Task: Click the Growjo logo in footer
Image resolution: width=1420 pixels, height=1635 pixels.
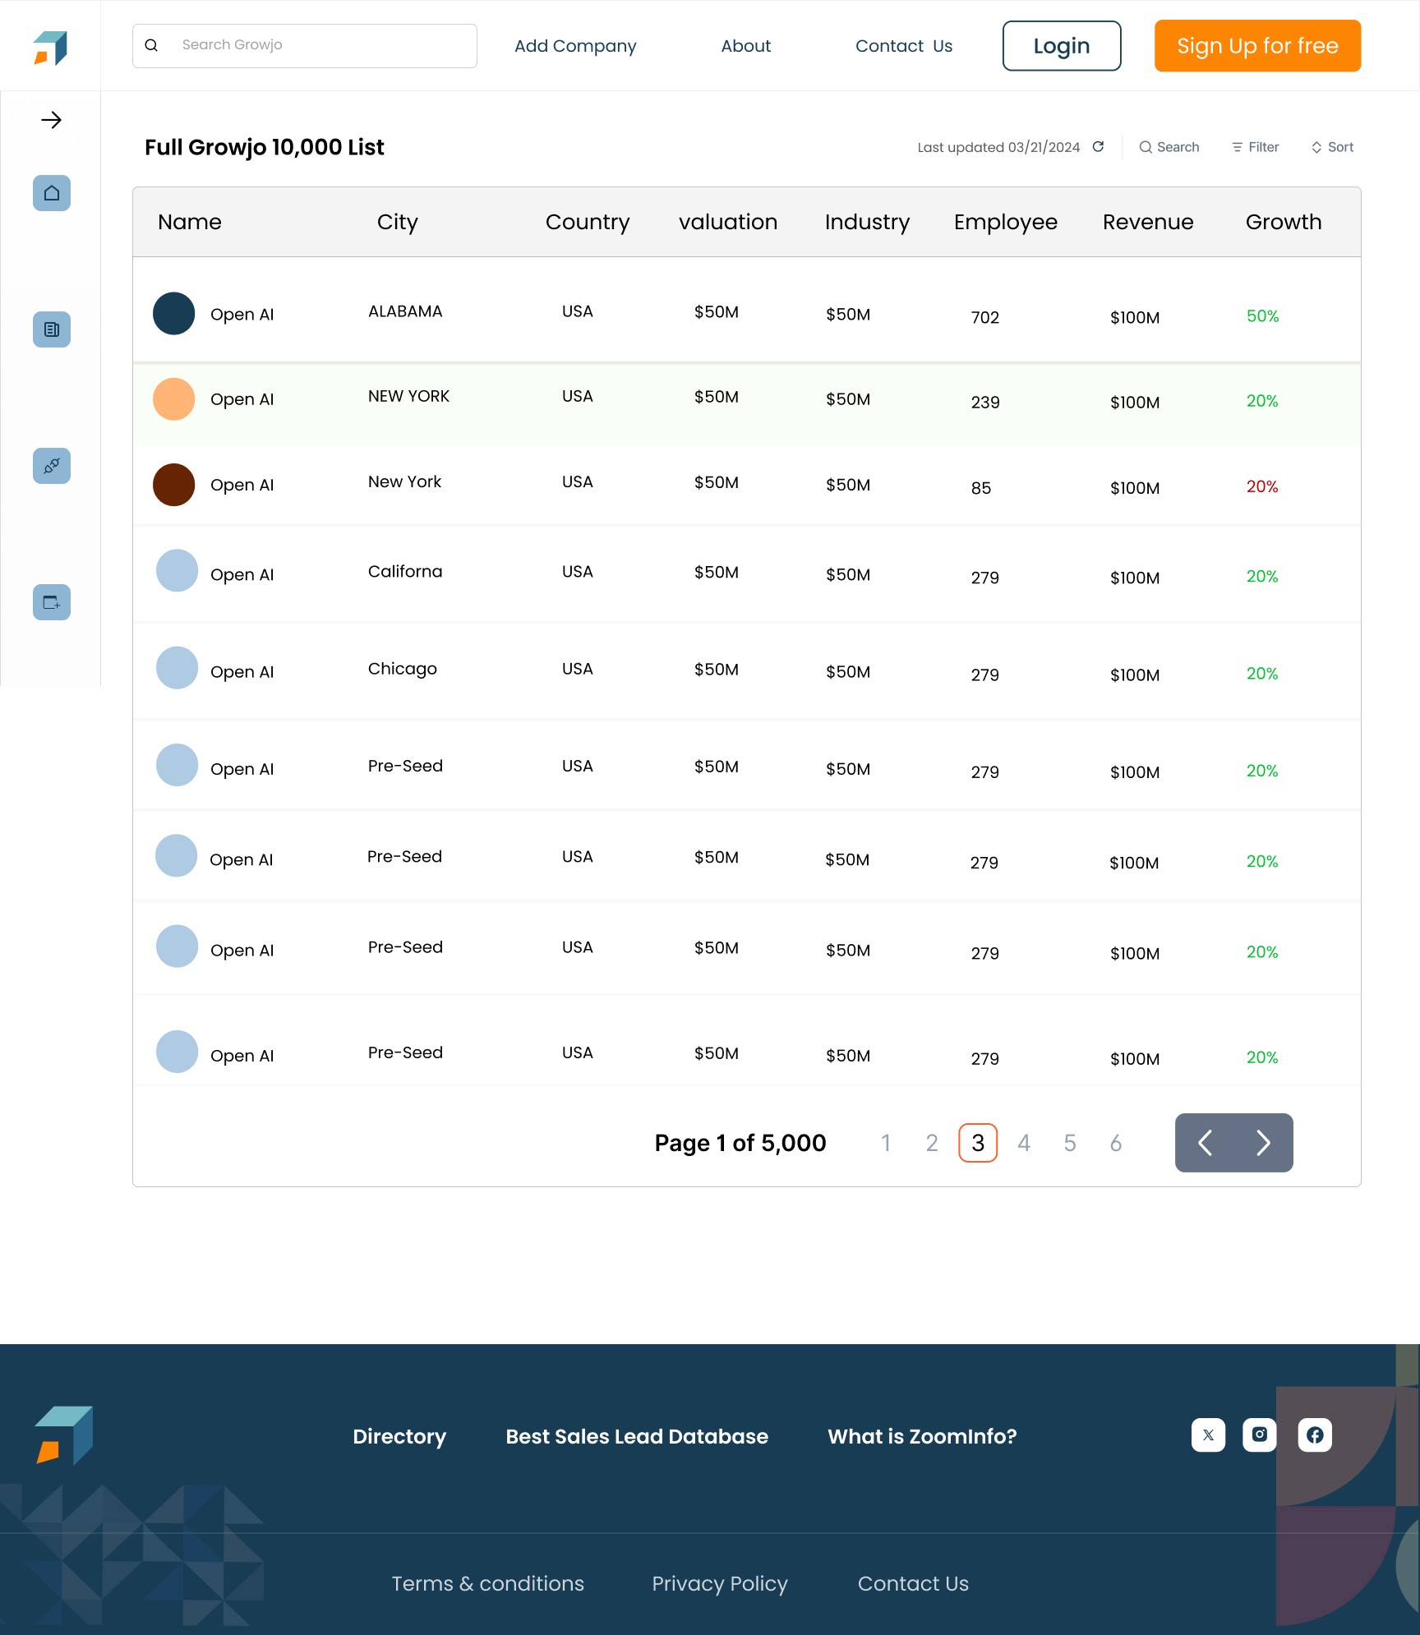Action: [64, 1435]
